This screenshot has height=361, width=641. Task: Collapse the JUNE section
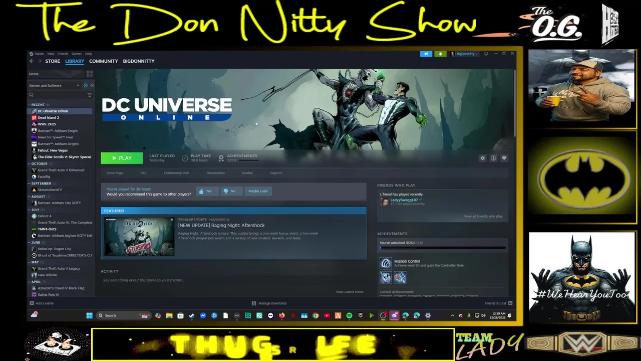(x=36, y=242)
